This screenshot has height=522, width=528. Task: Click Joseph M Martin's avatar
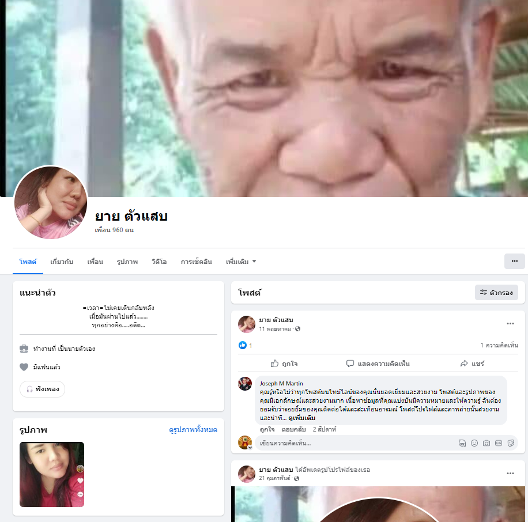(245, 384)
